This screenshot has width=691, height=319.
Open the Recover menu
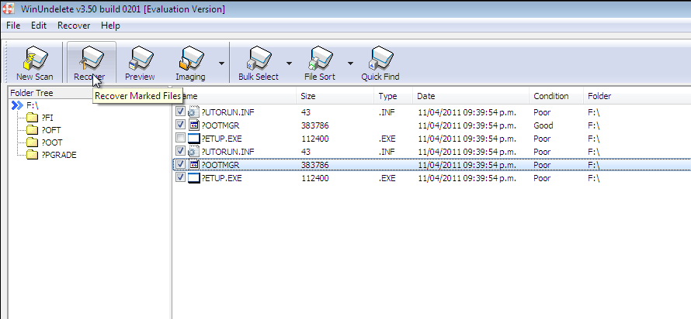pyautogui.click(x=74, y=26)
